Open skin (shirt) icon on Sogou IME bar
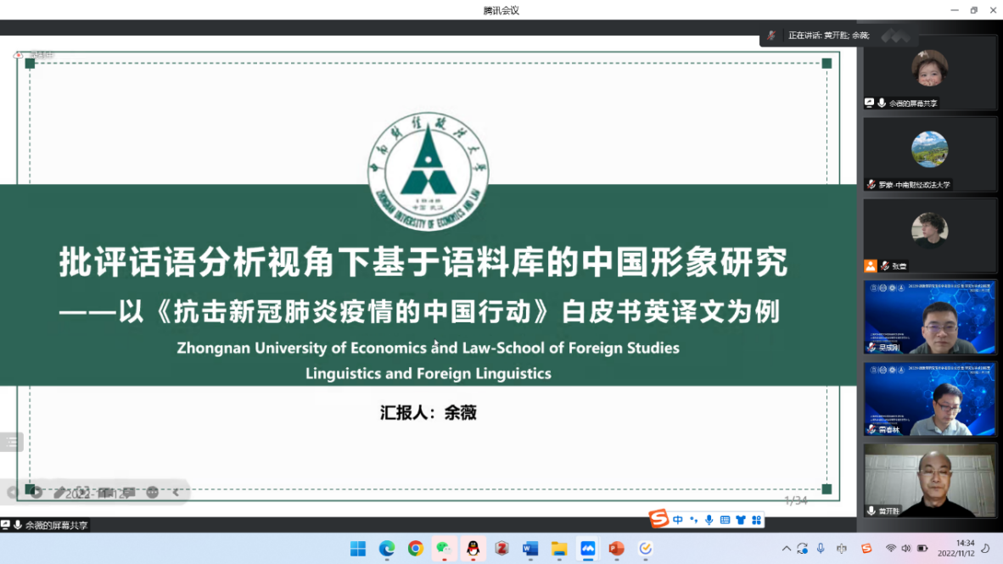This screenshot has width=1003, height=564. [x=741, y=520]
